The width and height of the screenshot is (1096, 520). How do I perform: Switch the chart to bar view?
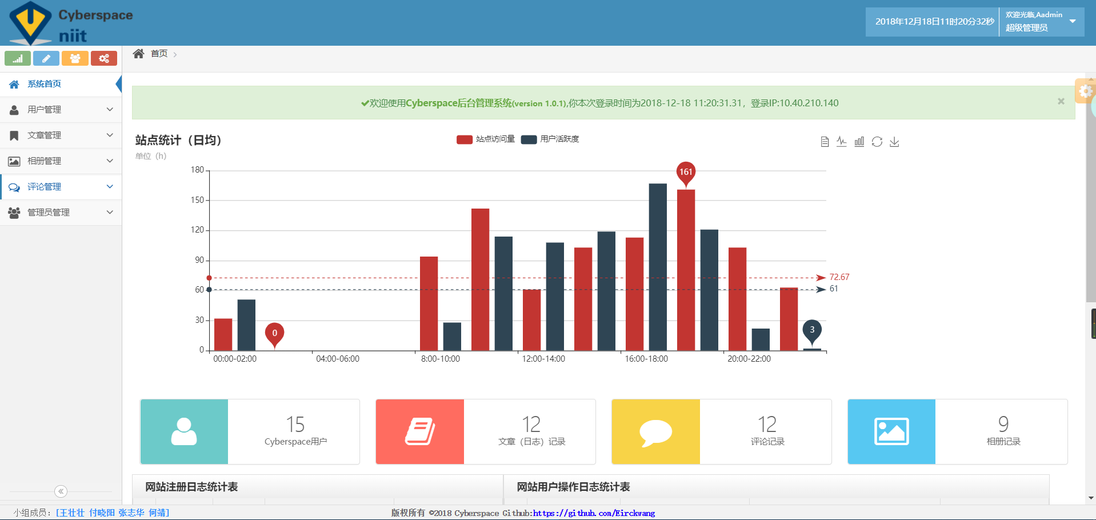859,142
